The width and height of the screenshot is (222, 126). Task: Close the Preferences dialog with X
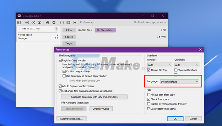tap(200, 49)
